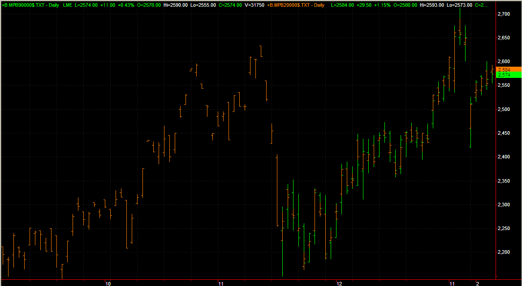
Task: Click the orange +B:MPB20000$.TXT - Daily label
Action: pyautogui.click(x=296, y=4)
